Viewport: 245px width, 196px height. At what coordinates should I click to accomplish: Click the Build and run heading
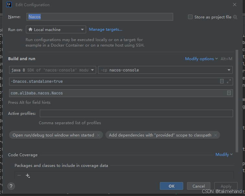click(22, 59)
